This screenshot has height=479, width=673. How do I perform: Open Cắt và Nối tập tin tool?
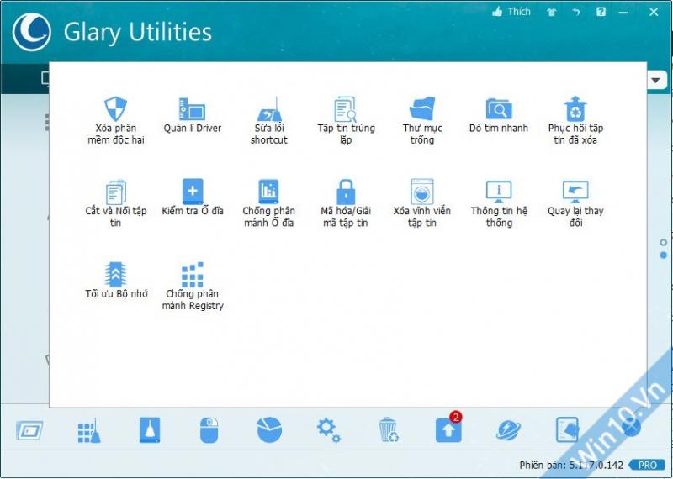[116, 203]
